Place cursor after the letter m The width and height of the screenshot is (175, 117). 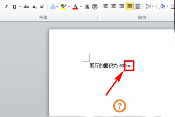pyautogui.click(x=130, y=66)
